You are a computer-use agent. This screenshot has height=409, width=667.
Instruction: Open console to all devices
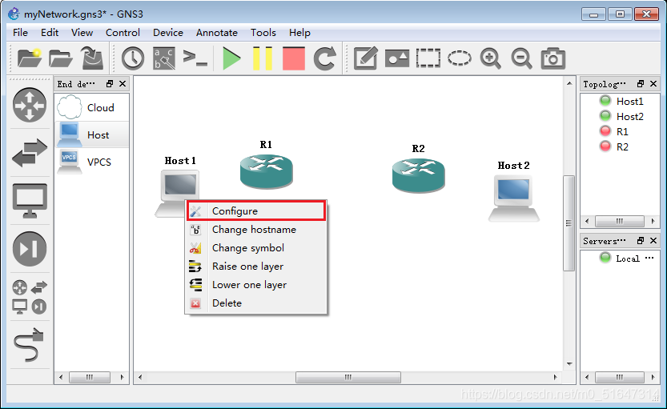tap(195, 58)
